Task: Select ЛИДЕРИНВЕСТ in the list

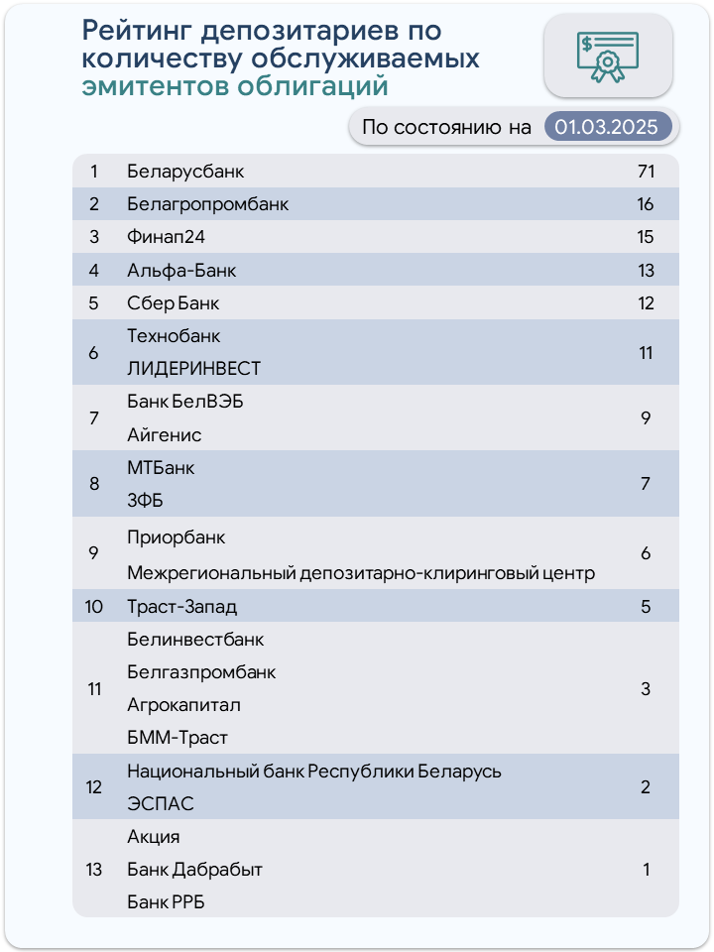Action: point(193,369)
